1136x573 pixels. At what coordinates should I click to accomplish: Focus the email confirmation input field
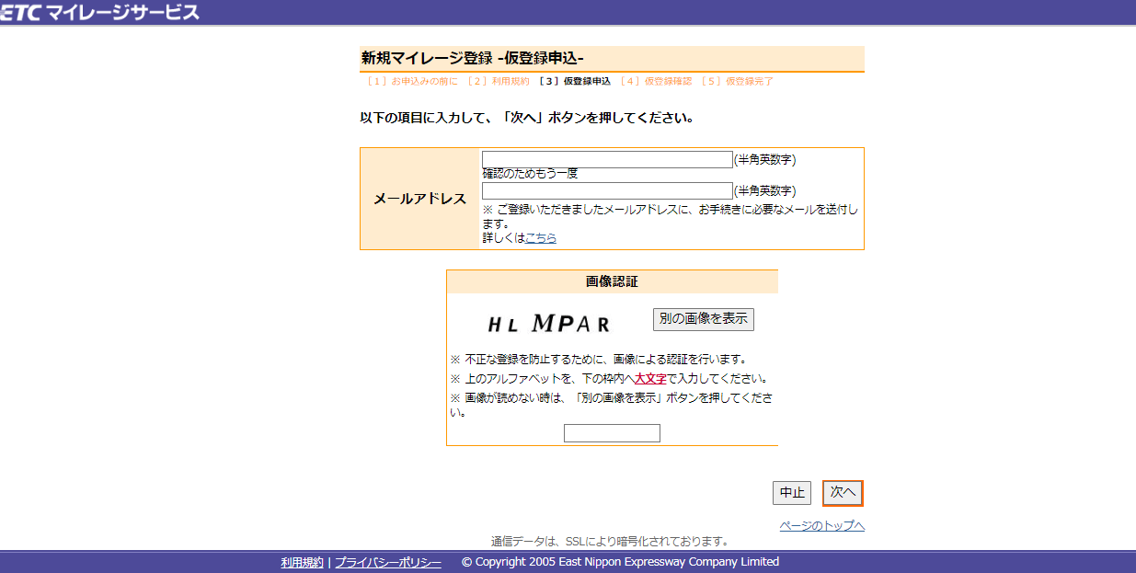click(607, 191)
